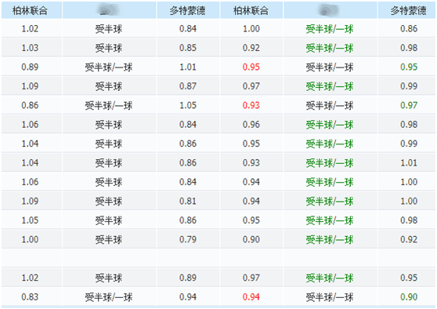Click 1.06 in the row with 0.96
The height and width of the screenshot is (309, 437).
click(x=30, y=124)
